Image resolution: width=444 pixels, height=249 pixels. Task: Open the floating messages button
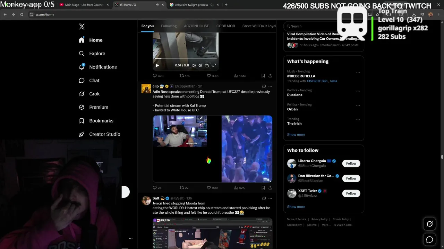429,239
